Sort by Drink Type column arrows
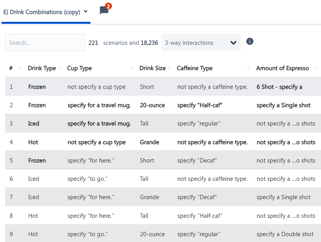Viewport: 321px width, 242px height. [x=59, y=68]
